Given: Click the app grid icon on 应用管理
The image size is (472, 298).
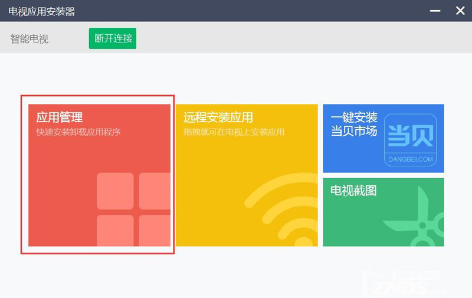Looking at the screenshot, I should pos(134,209).
